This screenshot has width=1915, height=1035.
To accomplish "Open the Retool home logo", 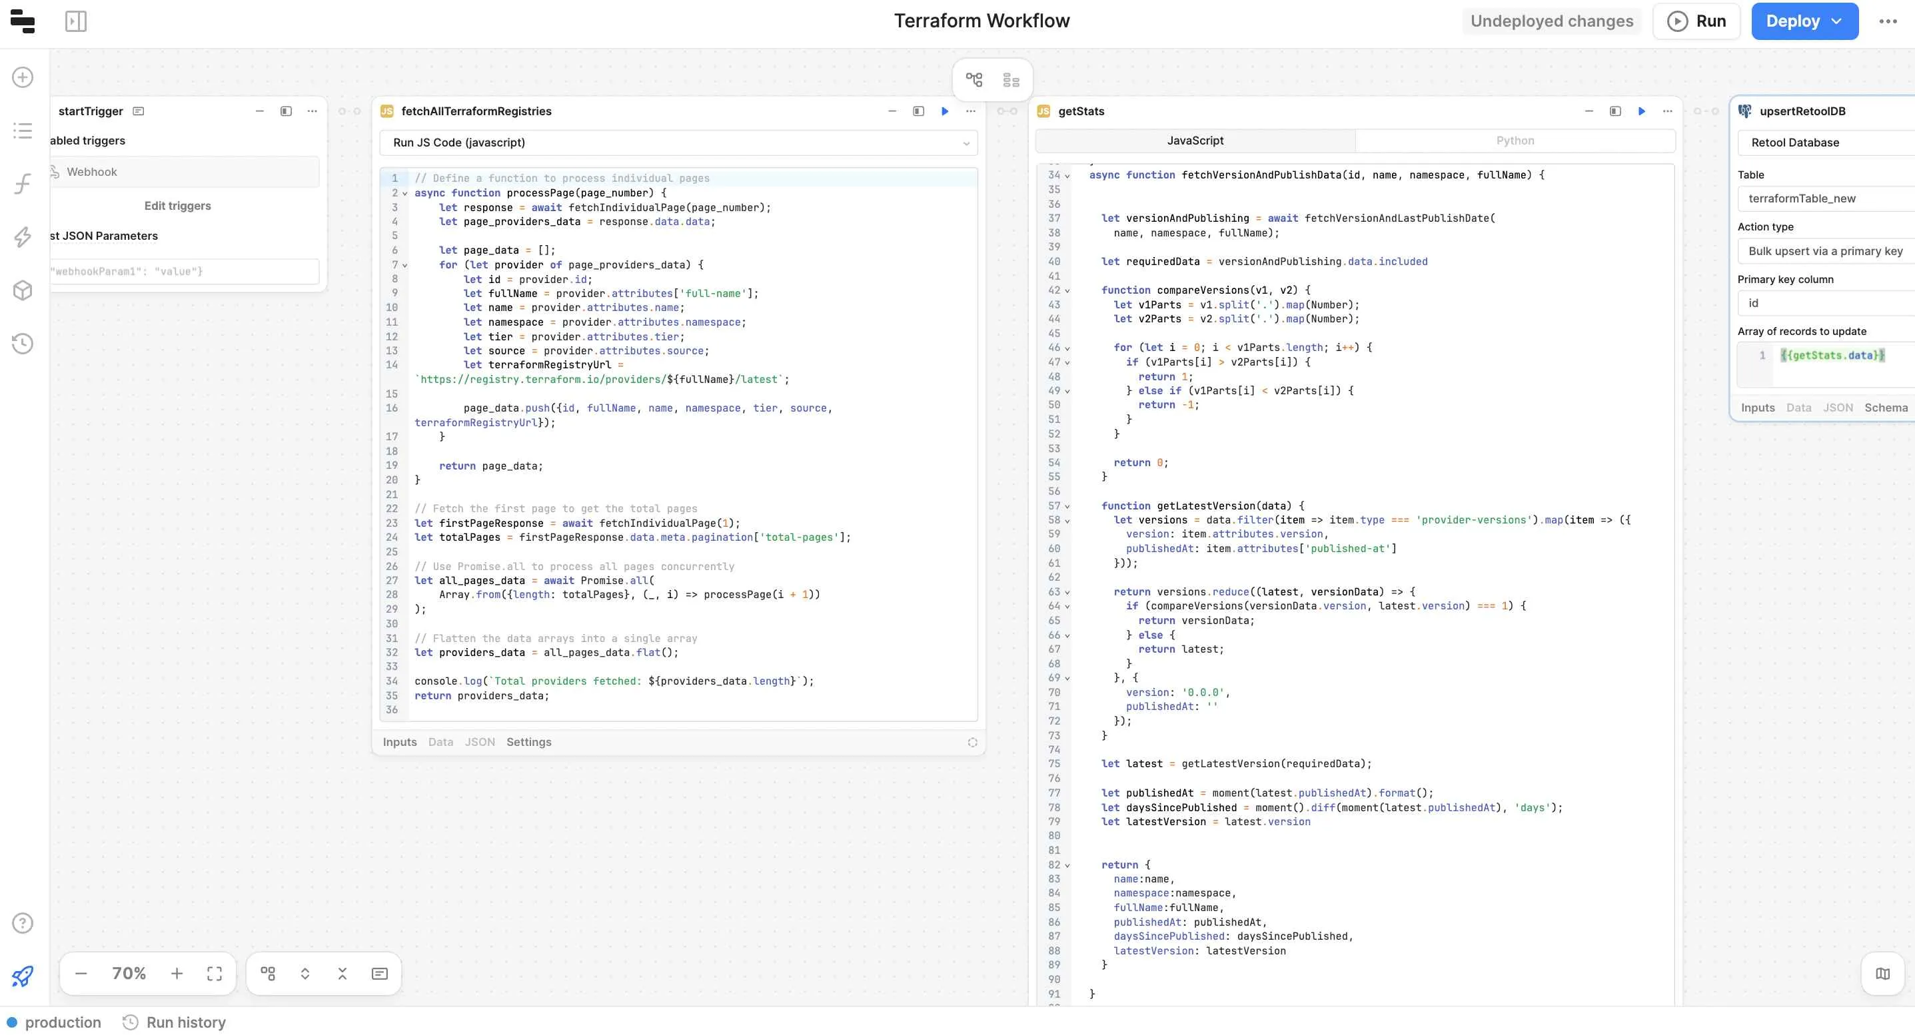I will point(23,21).
